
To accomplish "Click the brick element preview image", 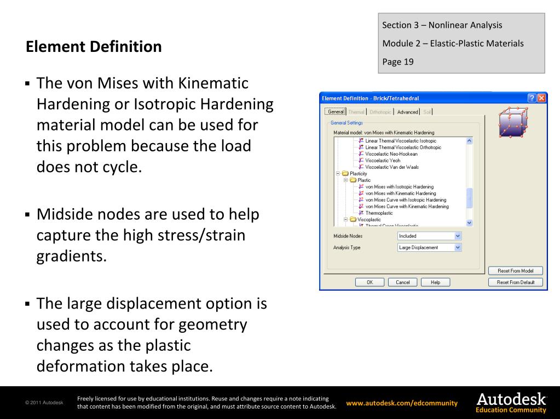I will pos(513,122).
